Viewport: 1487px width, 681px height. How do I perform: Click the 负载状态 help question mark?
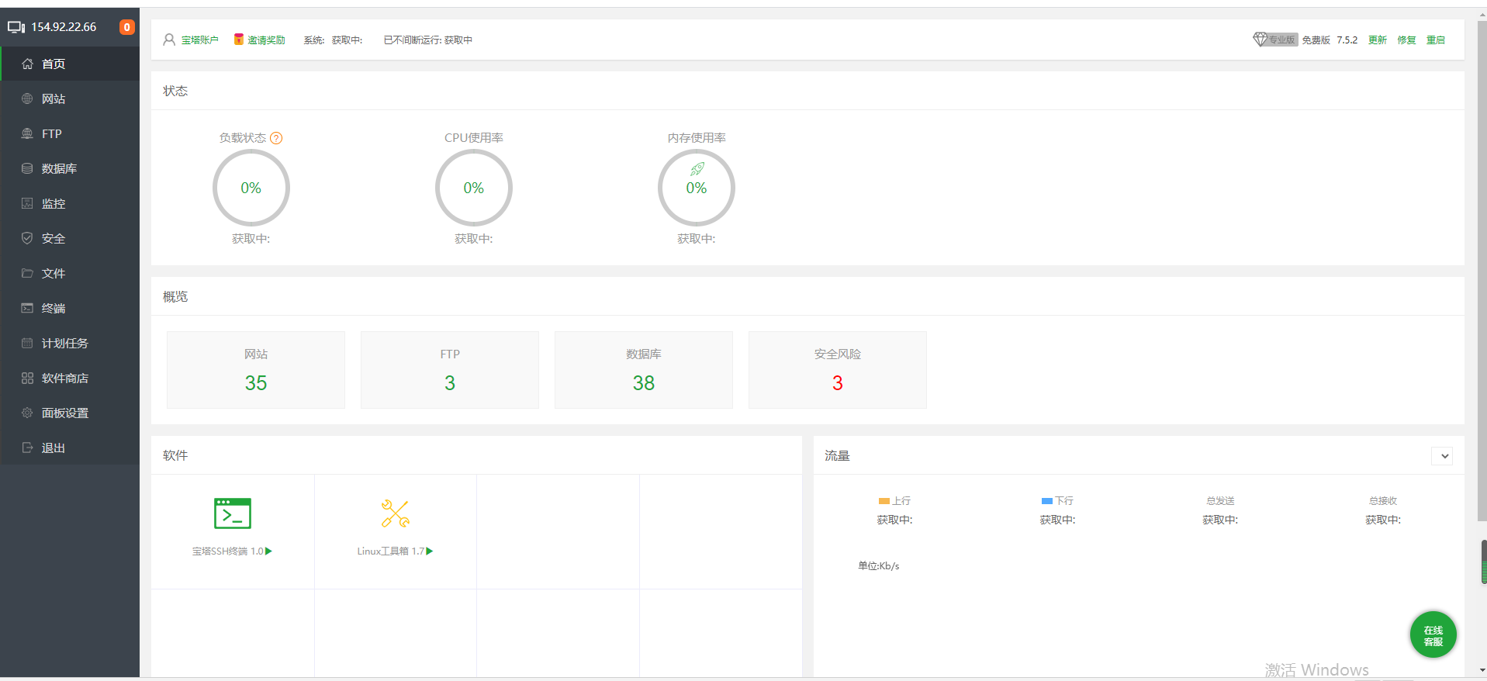[276, 138]
